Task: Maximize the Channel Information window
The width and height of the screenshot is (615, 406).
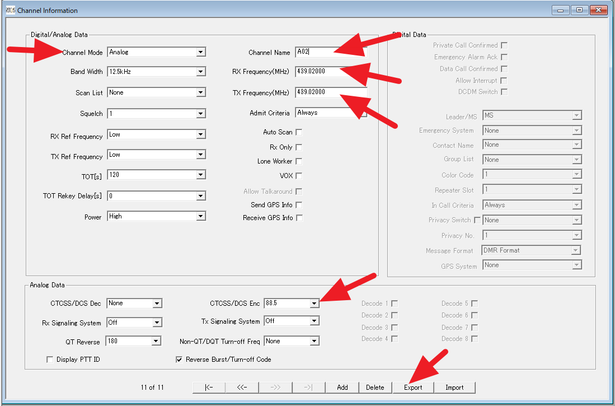Action: point(579,10)
